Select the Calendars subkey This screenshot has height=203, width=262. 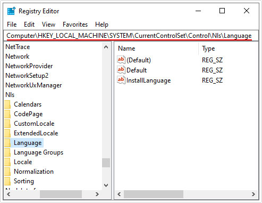point(28,104)
